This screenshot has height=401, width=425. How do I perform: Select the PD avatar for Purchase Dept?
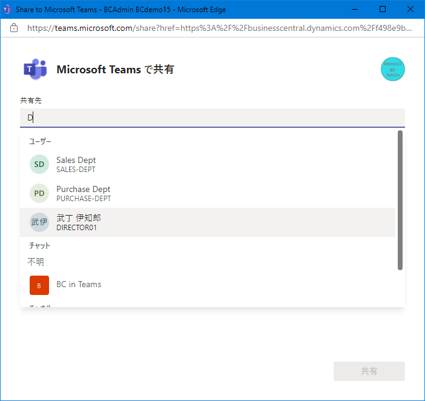(x=39, y=193)
